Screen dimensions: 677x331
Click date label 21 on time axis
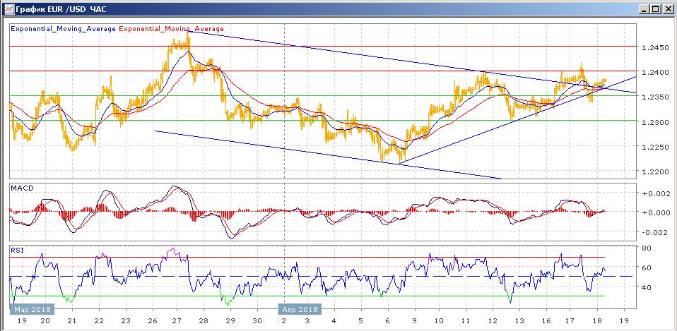(x=71, y=321)
